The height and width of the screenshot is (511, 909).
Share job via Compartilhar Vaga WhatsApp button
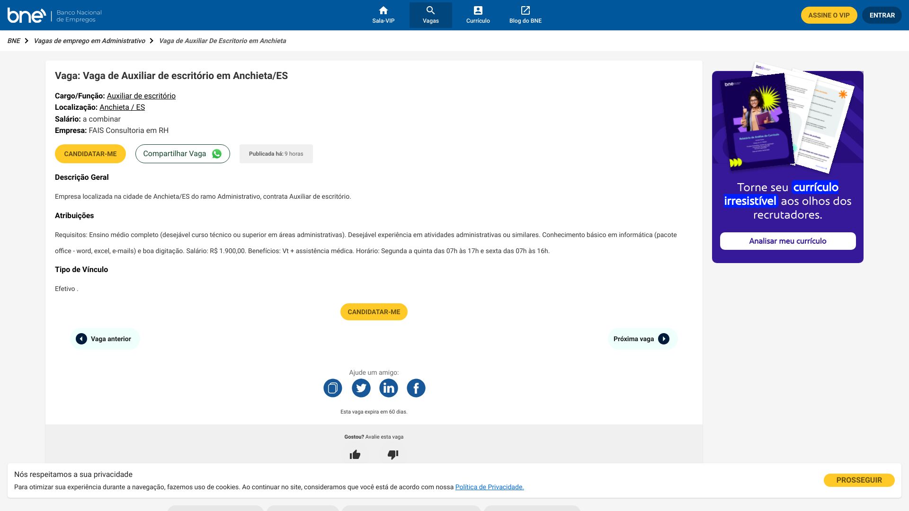183,154
